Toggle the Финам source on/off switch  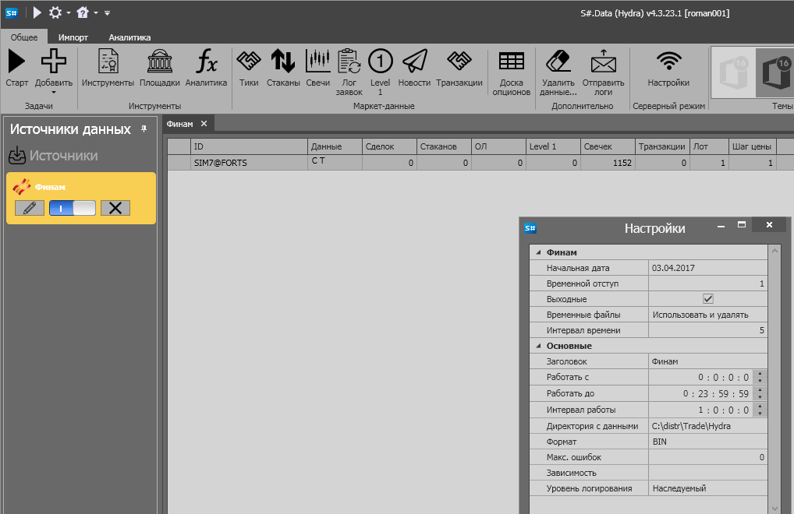pyautogui.click(x=73, y=208)
